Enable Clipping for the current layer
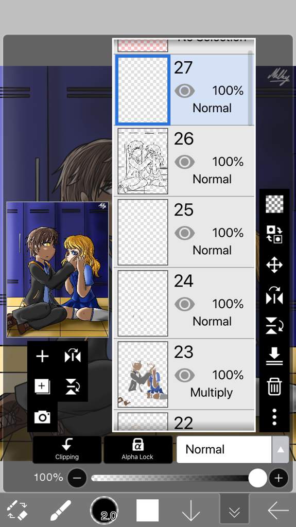Screen dimensions: 296x527 (x=67, y=449)
